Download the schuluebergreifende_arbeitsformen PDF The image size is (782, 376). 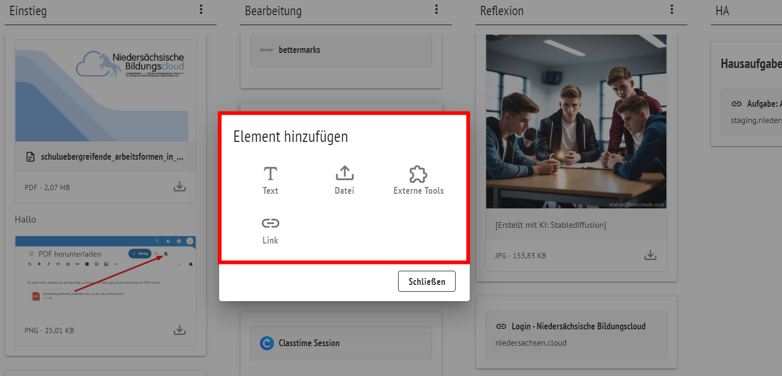pyautogui.click(x=179, y=186)
